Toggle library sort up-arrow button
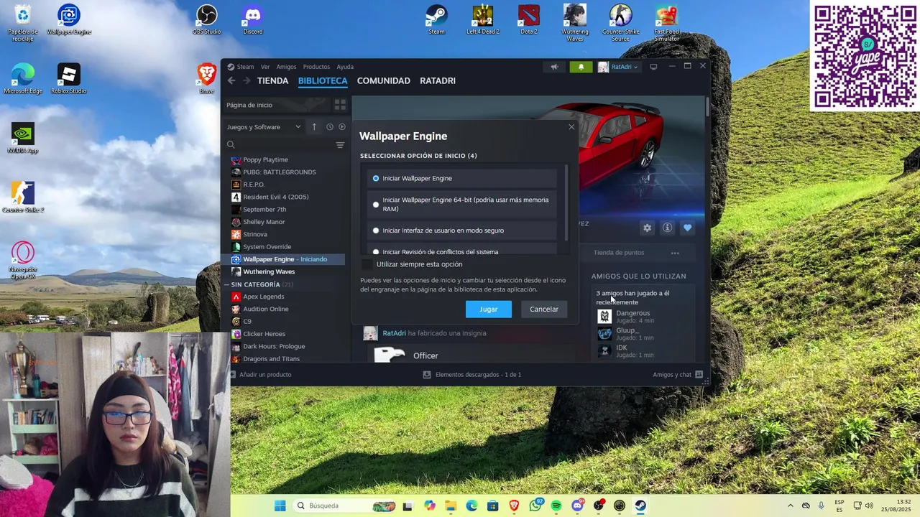This screenshot has width=920, height=517. coord(314,127)
